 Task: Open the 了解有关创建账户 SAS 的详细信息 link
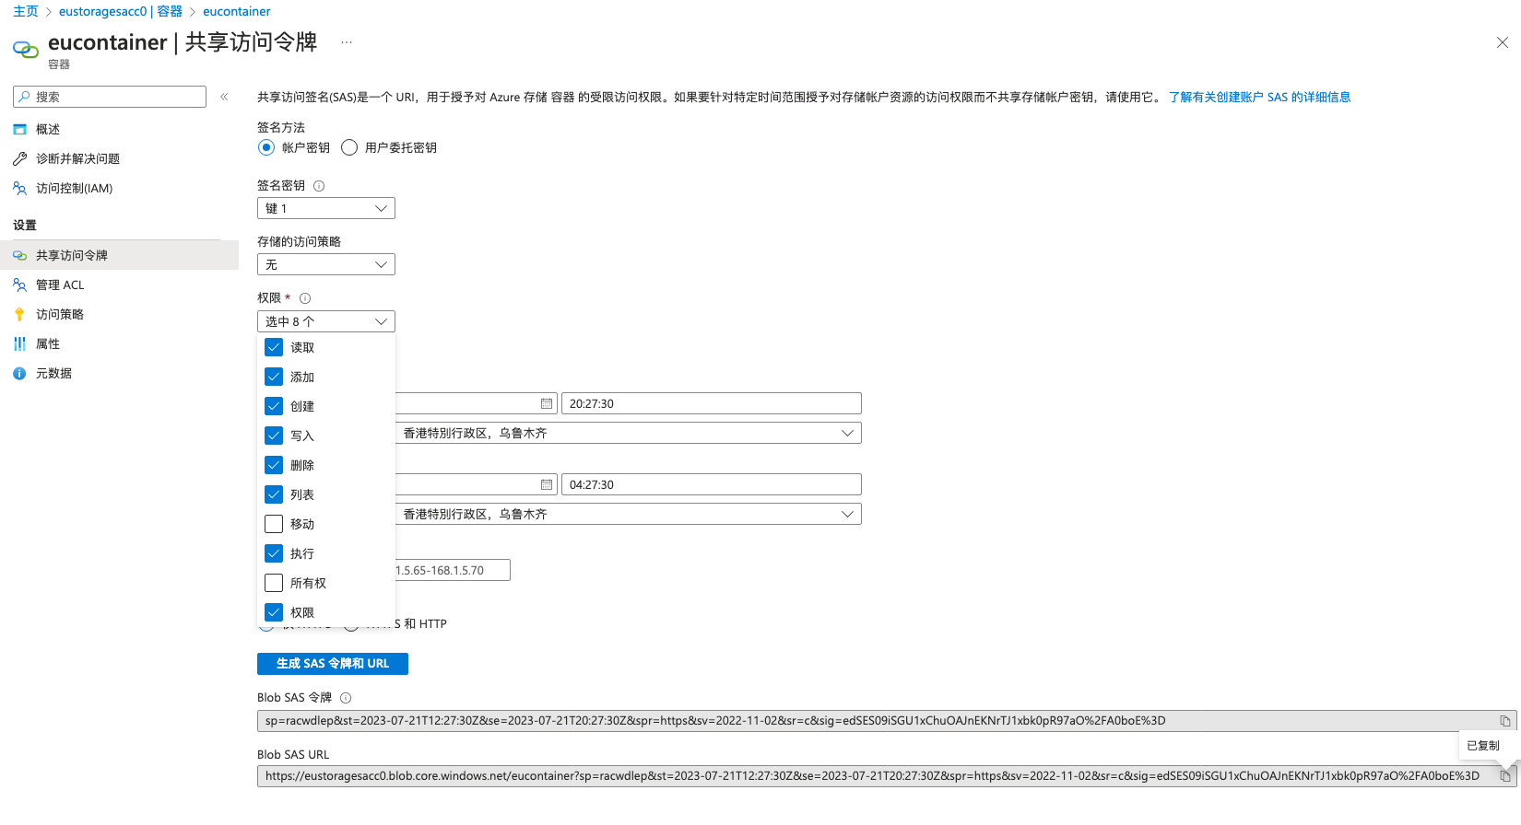tap(1259, 97)
